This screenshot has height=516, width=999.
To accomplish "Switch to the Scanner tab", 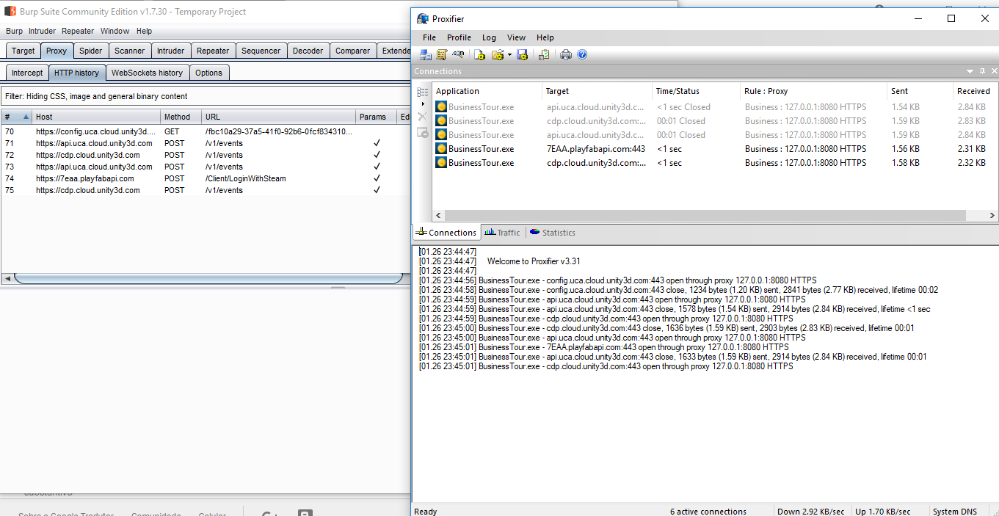I will point(129,51).
